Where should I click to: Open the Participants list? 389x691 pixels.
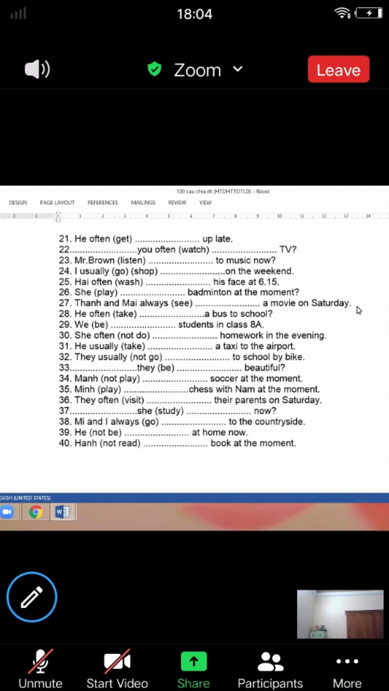pos(270,670)
